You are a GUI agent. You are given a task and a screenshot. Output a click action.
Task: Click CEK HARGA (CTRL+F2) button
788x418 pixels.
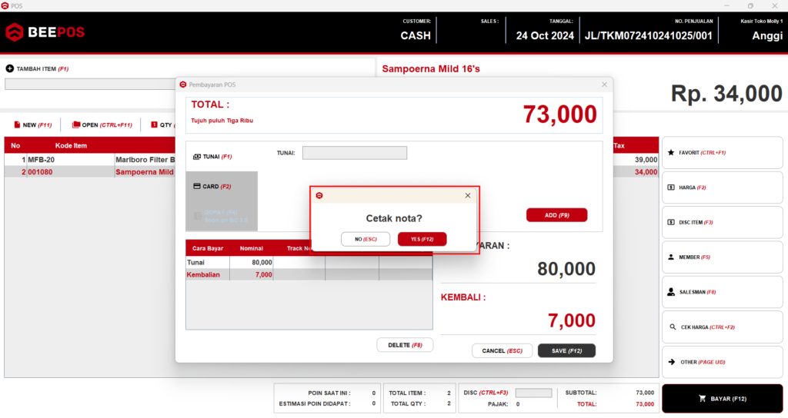pyautogui.click(x=722, y=327)
